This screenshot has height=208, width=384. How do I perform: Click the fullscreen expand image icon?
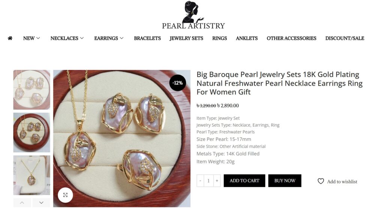click(65, 195)
